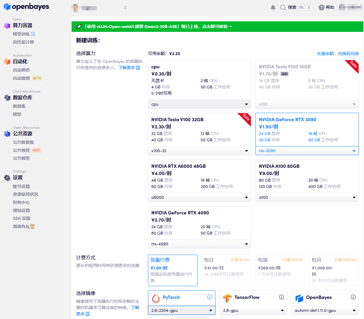
Task: Click the document icon after 了解更多 under 选择算力
Action: [x=138, y=68]
